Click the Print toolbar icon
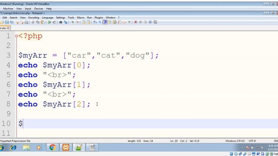Screen dimensions: 278x156 click(x=26, y=22)
